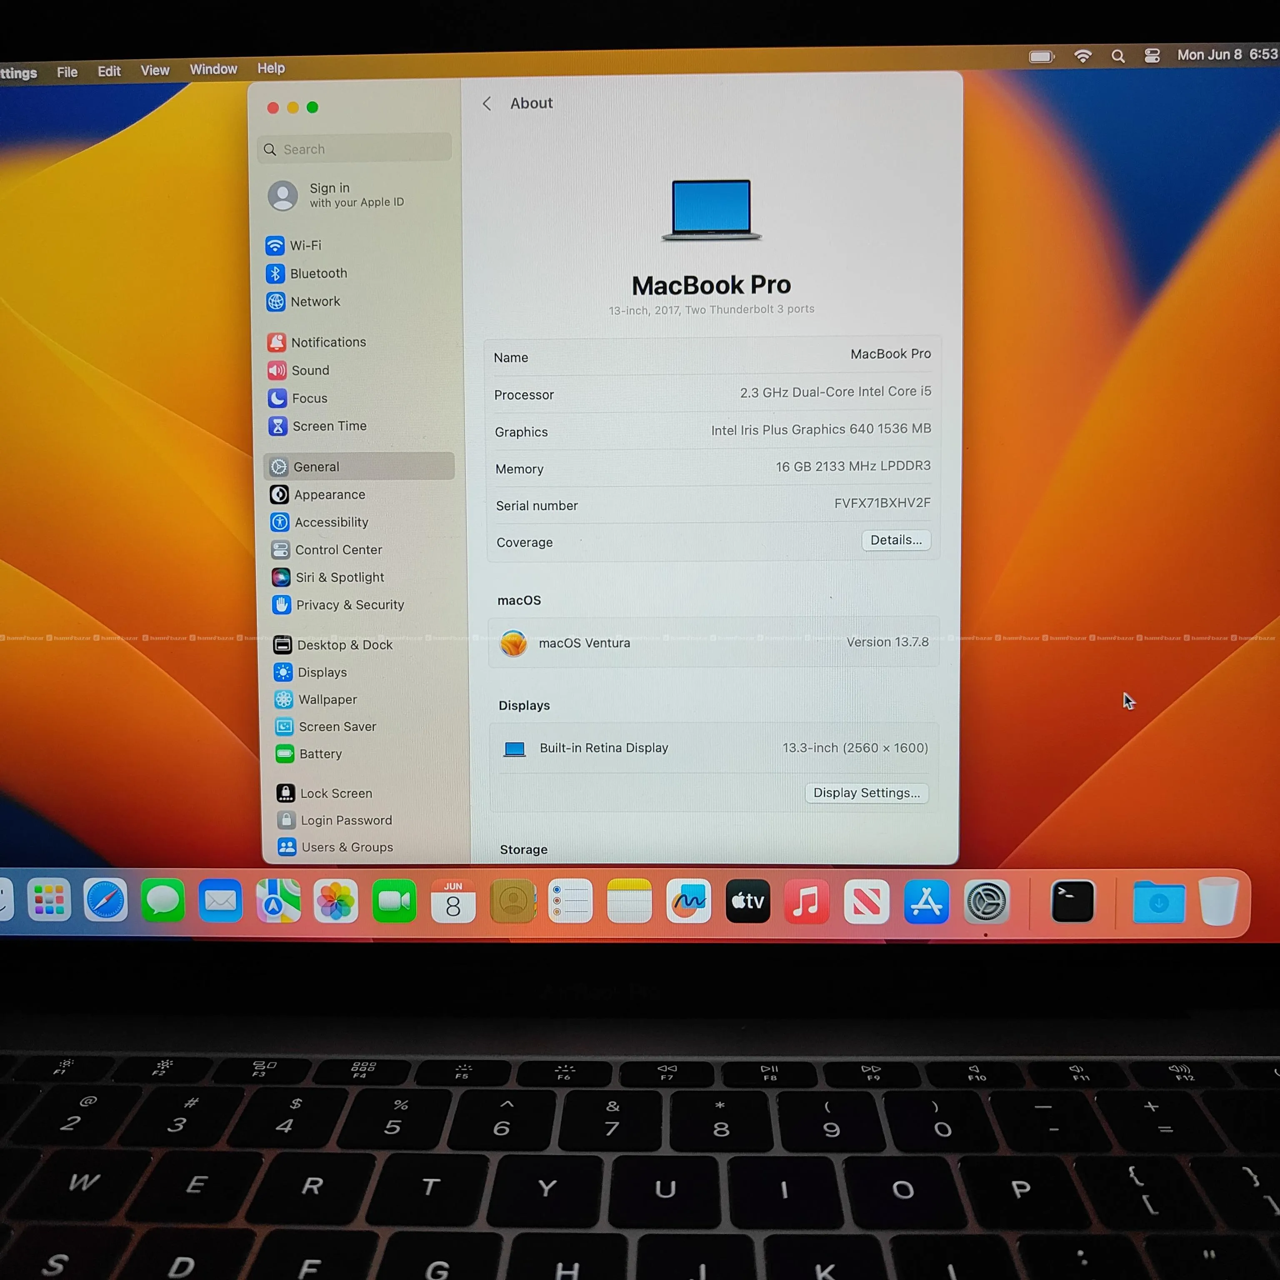The image size is (1280, 1280).
Task: Open Spotlight search in menu bar
Action: tap(1117, 56)
